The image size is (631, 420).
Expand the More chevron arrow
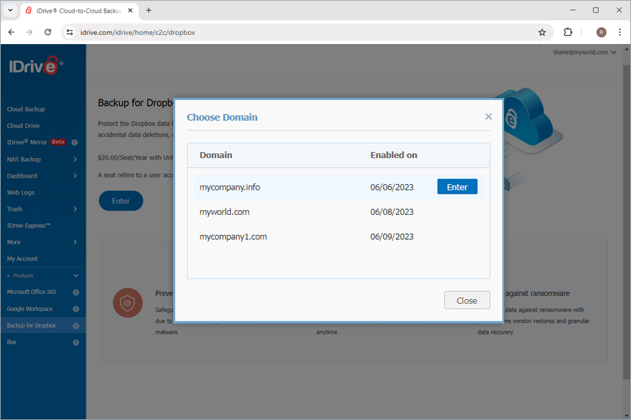(75, 242)
